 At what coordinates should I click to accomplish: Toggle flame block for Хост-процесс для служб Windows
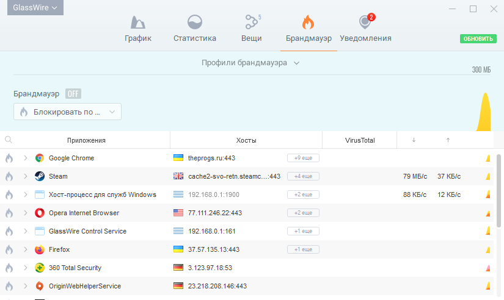point(9,195)
